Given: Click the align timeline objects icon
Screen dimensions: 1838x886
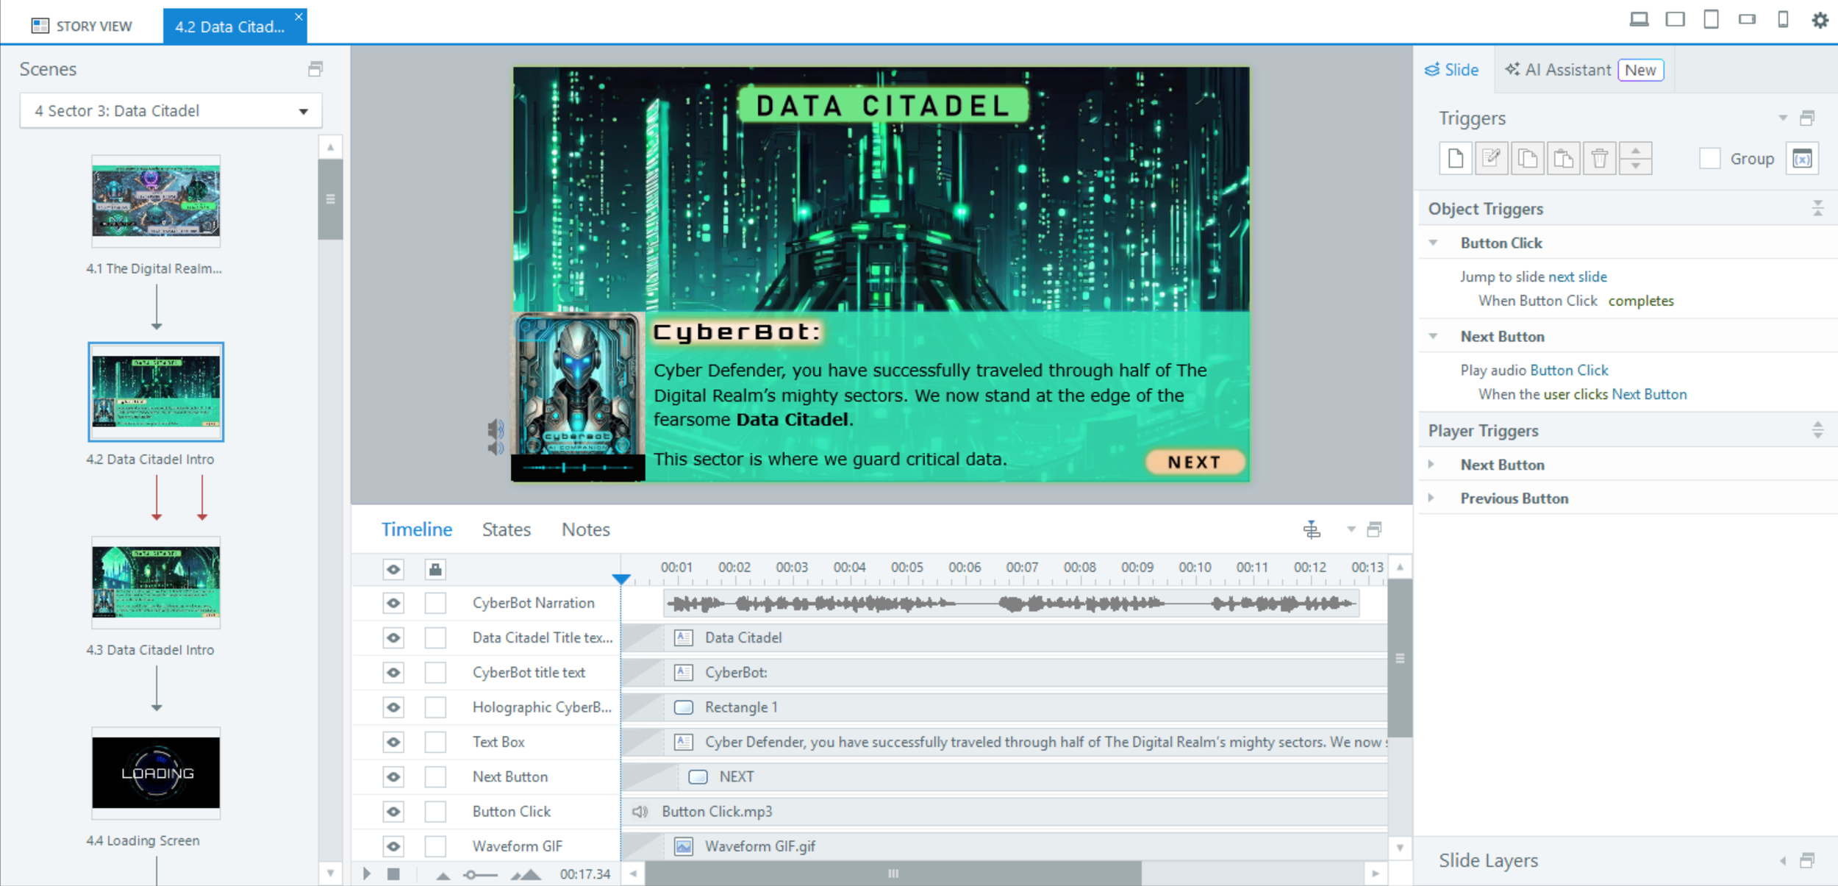Looking at the screenshot, I should coord(1312,529).
